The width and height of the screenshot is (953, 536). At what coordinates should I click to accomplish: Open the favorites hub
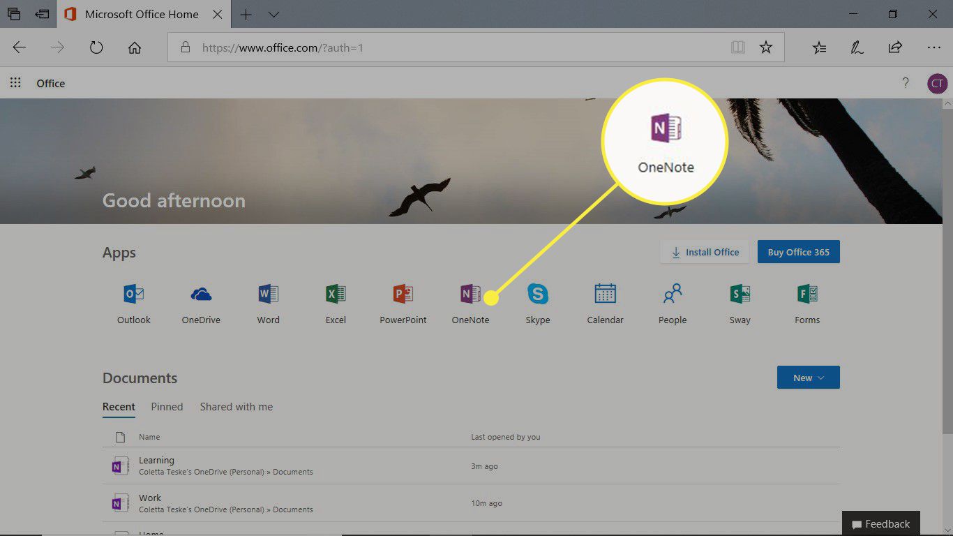click(x=819, y=47)
